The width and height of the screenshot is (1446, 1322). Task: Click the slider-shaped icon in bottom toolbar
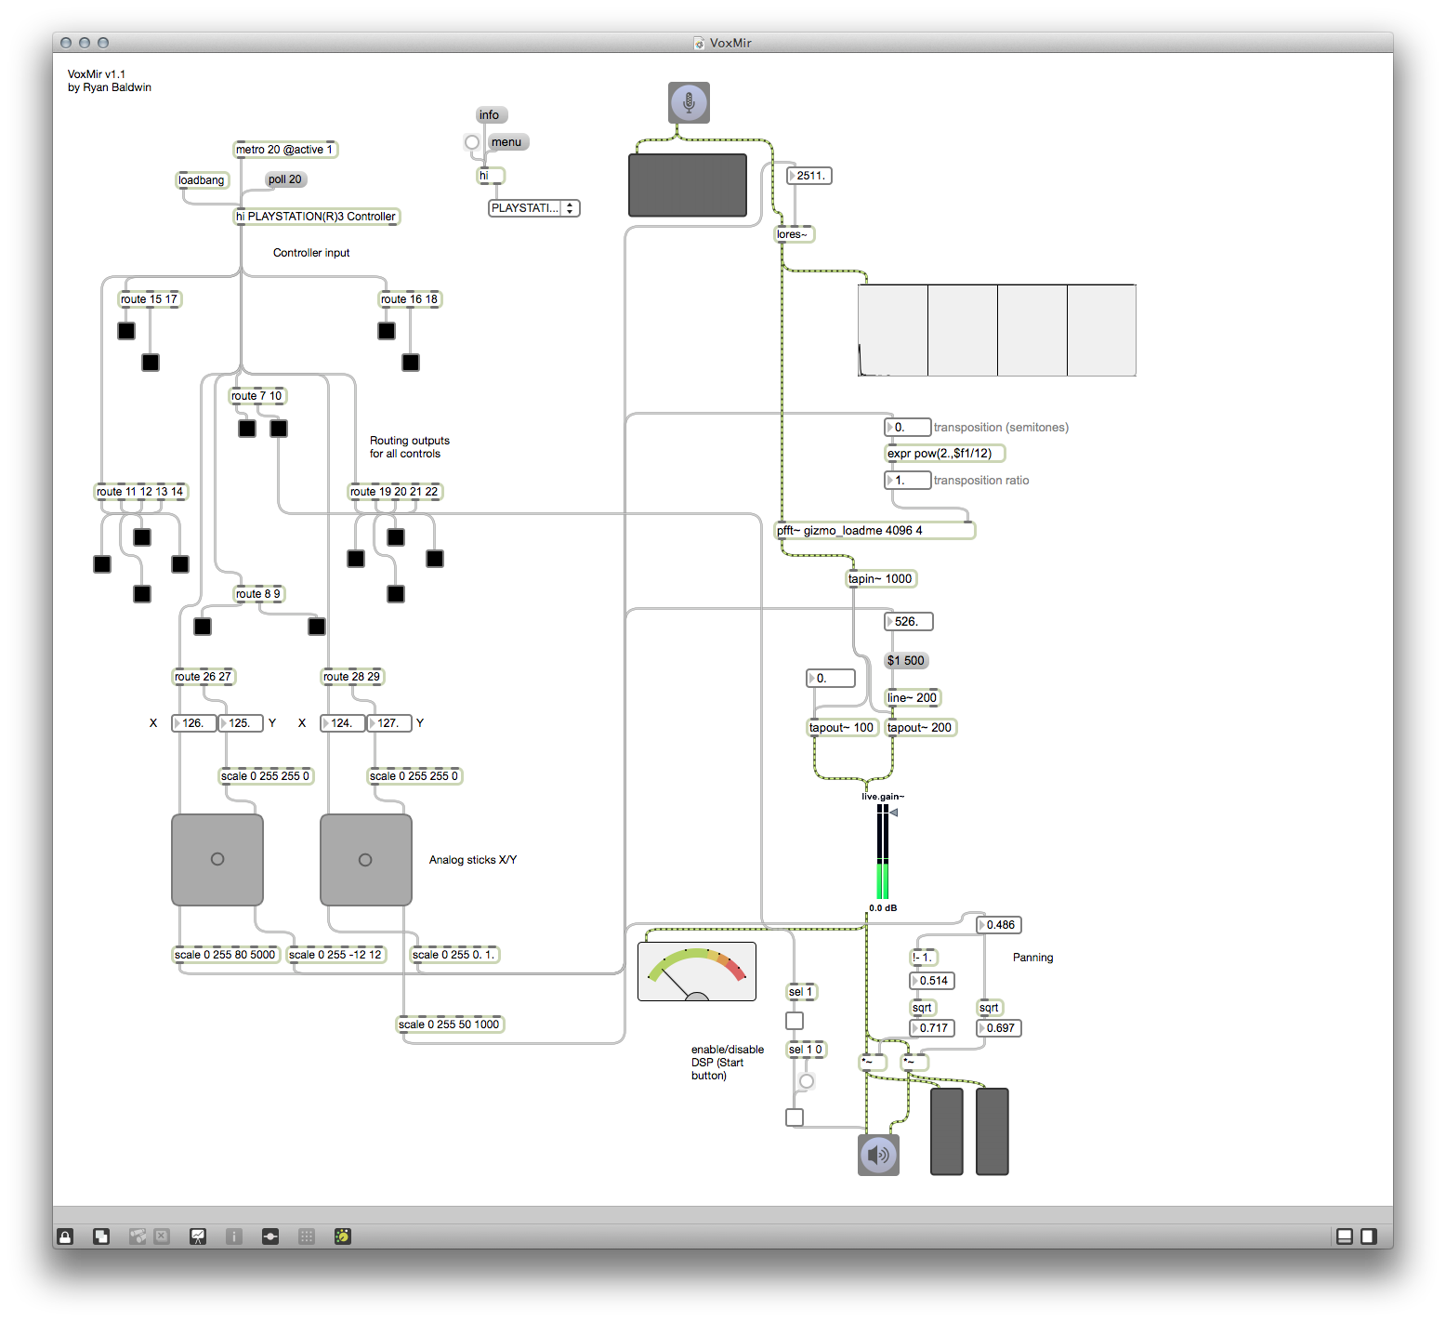(x=270, y=1236)
